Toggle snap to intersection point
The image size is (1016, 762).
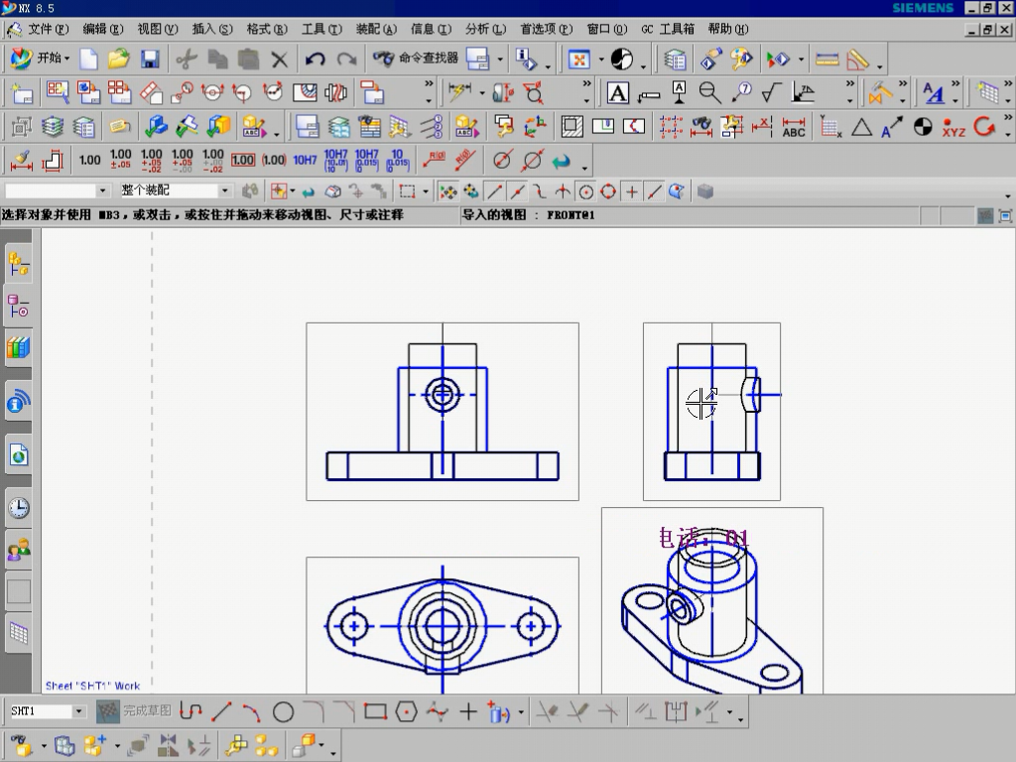point(563,191)
